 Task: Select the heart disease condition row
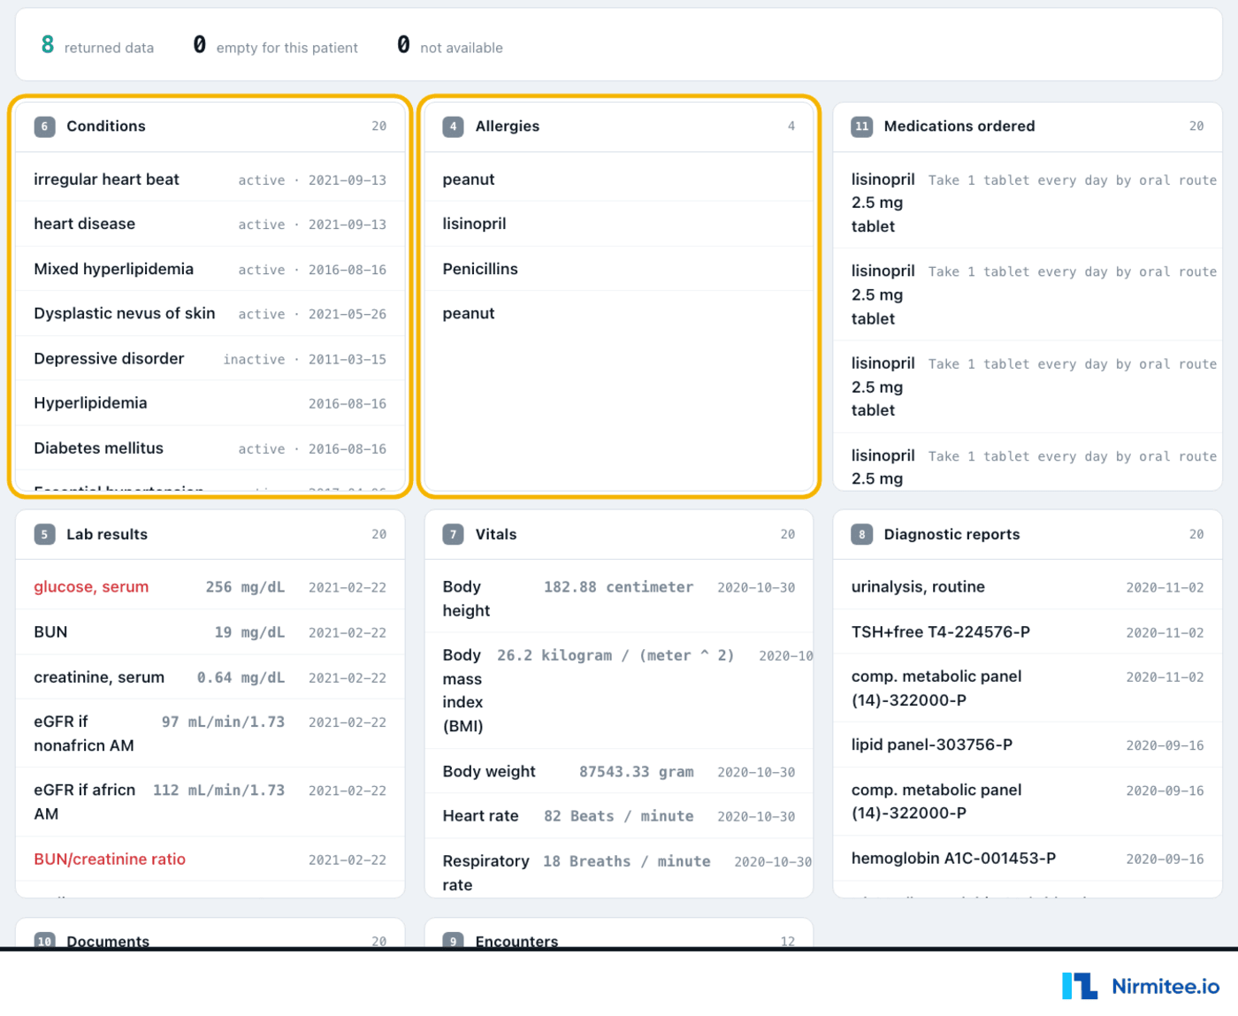[x=210, y=224]
